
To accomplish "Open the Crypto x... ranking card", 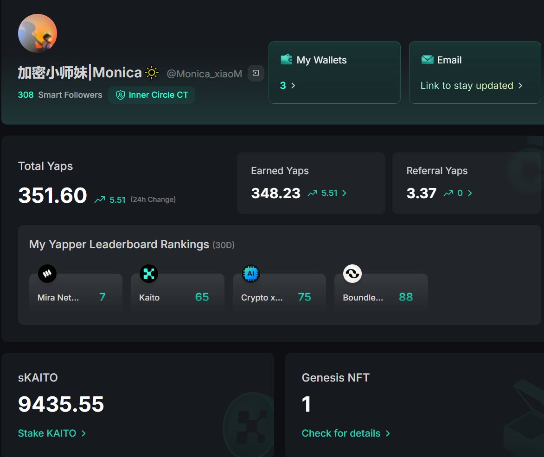I will click(x=279, y=294).
